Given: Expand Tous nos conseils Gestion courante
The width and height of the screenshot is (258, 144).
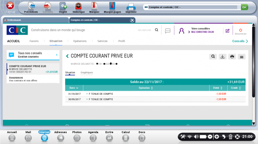Looking at the screenshot, I should pos(33,55).
